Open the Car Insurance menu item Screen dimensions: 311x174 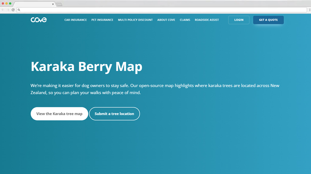(75, 20)
